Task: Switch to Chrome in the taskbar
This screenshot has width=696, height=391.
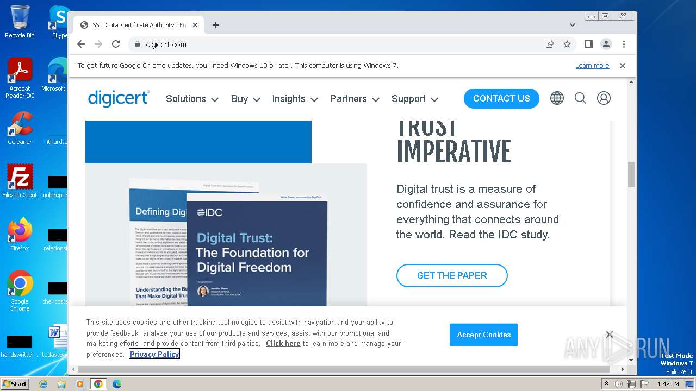Action: point(98,384)
